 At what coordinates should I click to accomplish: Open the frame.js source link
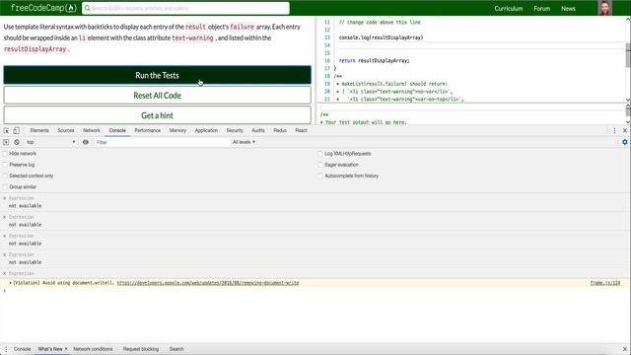604,283
